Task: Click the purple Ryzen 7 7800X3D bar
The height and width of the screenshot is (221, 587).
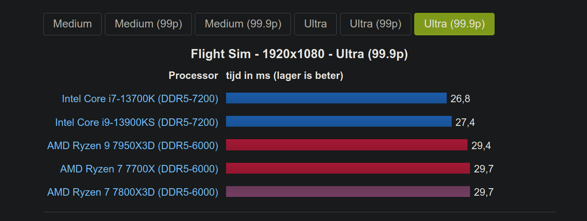Action: [x=348, y=192]
